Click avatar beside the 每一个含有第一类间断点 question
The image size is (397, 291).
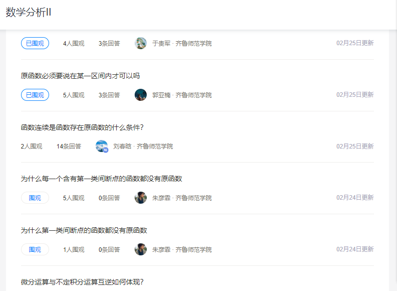point(141,198)
